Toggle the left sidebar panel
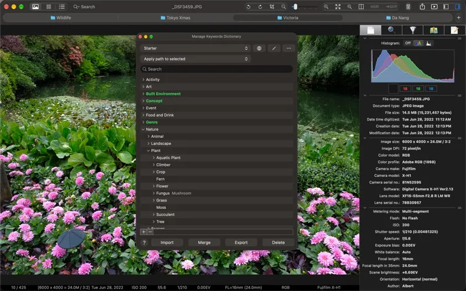 click(x=446, y=6)
